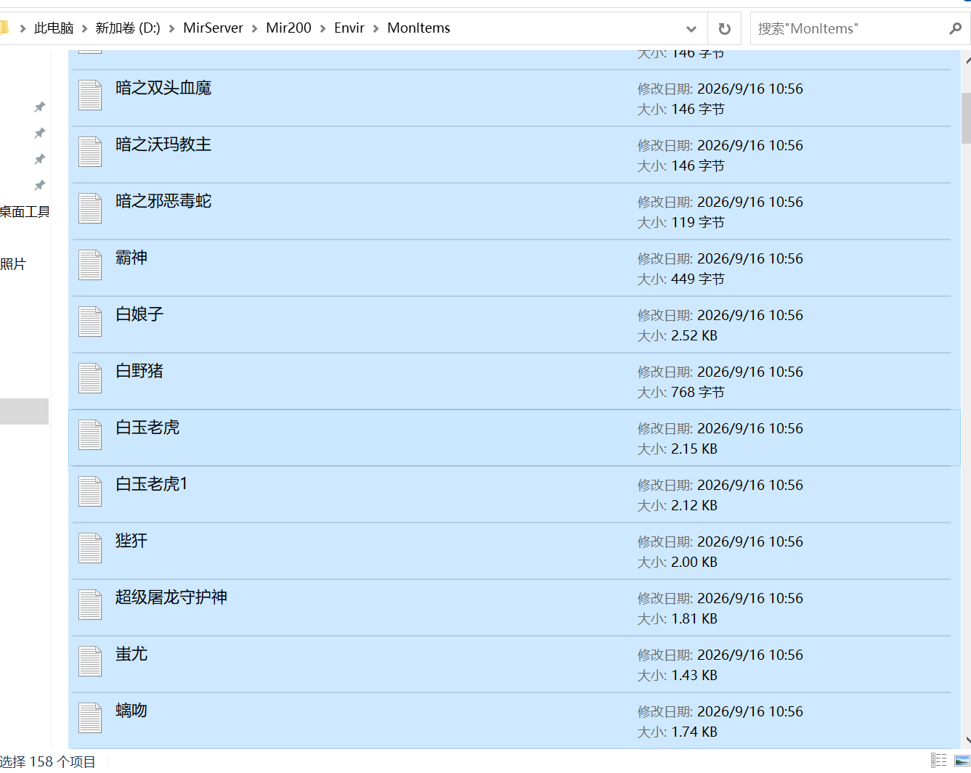Click the file icon beside 白玉老虎1

[90, 491]
